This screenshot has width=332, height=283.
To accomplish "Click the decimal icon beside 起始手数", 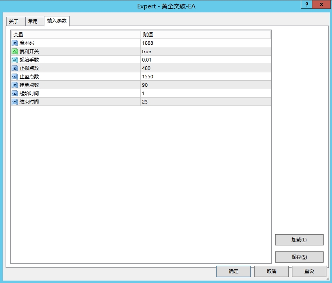I will tap(15, 60).
